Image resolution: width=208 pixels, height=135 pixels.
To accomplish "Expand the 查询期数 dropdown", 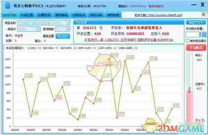I will click(x=68, y=29).
